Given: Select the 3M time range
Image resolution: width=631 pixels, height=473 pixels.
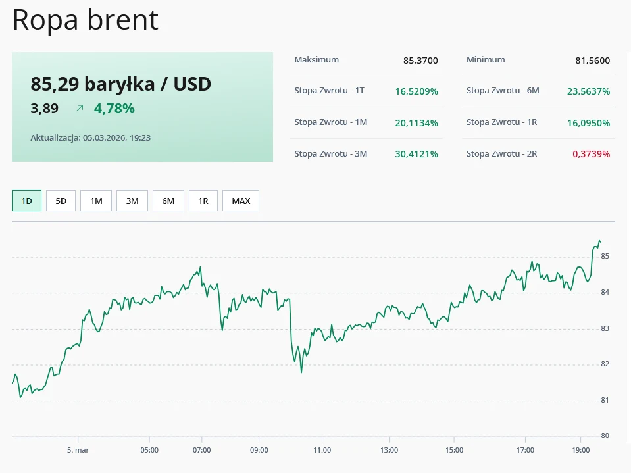Looking at the screenshot, I should (x=132, y=201).
